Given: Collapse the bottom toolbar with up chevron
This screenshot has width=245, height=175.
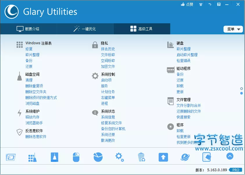Looking at the screenshot, I should 230,156.
